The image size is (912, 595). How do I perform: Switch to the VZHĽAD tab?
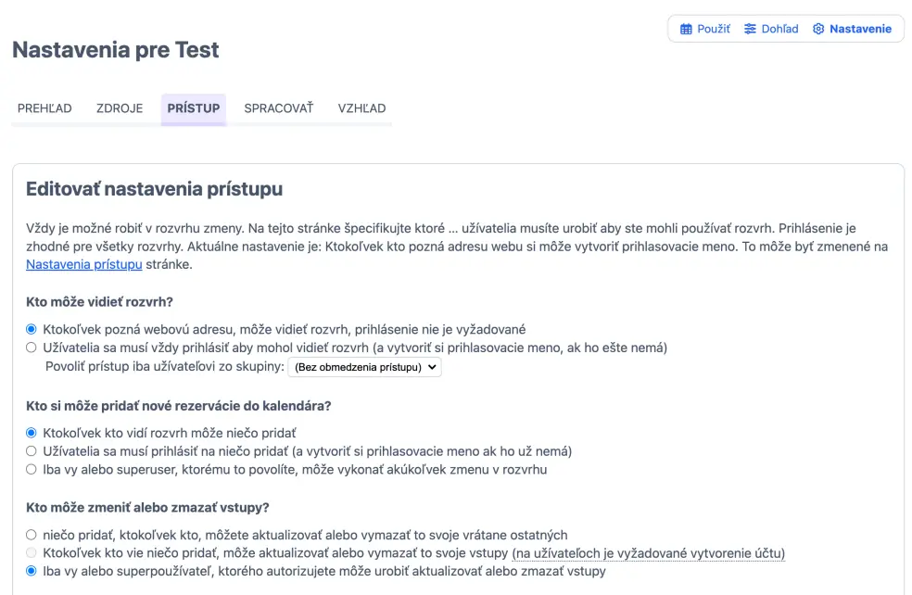point(361,108)
